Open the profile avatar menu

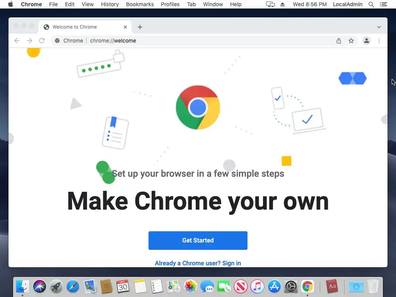click(x=367, y=41)
